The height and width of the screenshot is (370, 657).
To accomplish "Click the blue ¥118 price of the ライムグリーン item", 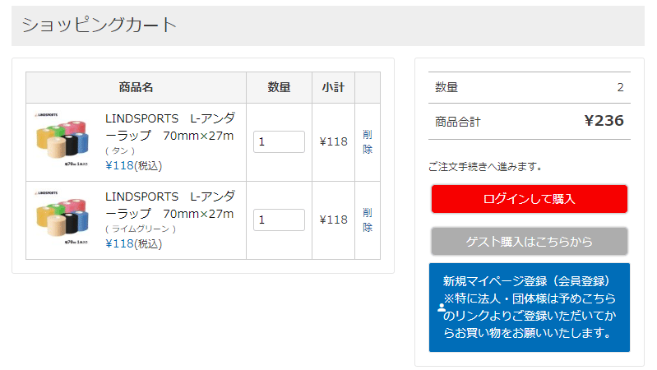I will pyautogui.click(x=119, y=243).
